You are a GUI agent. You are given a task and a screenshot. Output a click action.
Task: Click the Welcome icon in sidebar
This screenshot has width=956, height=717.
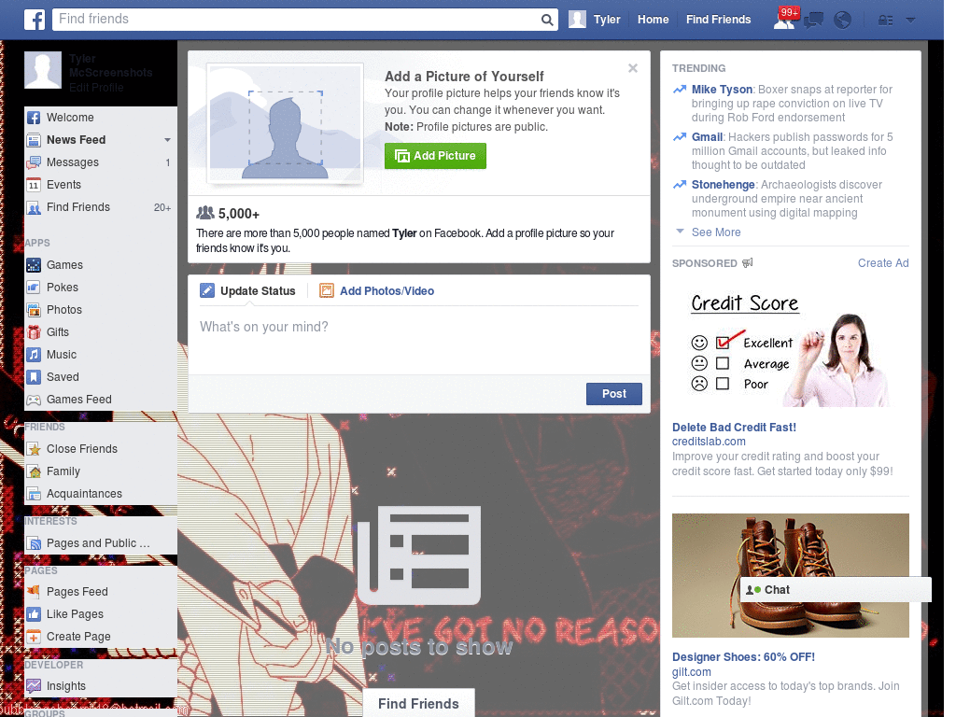pyautogui.click(x=34, y=118)
